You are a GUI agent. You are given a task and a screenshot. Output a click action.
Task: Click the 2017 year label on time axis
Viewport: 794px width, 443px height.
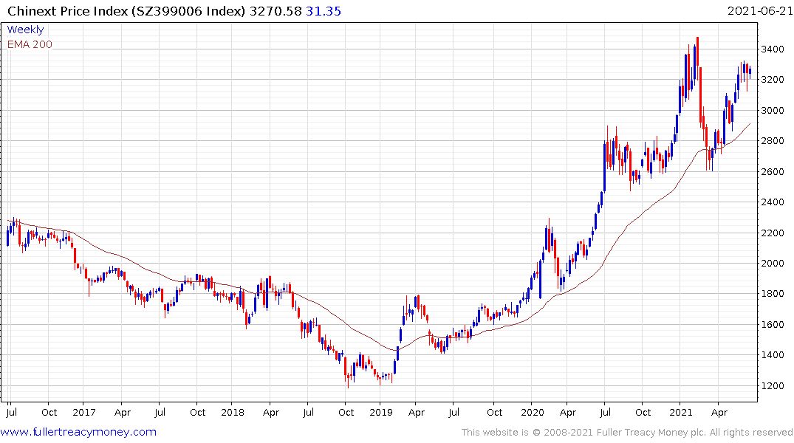click(x=84, y=412)
